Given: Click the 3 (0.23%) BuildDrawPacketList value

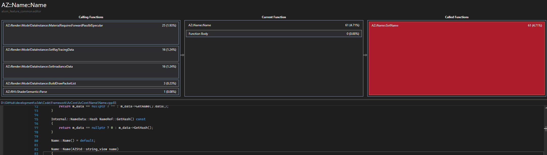Looking at the screenshot, I should pos(170,83).
